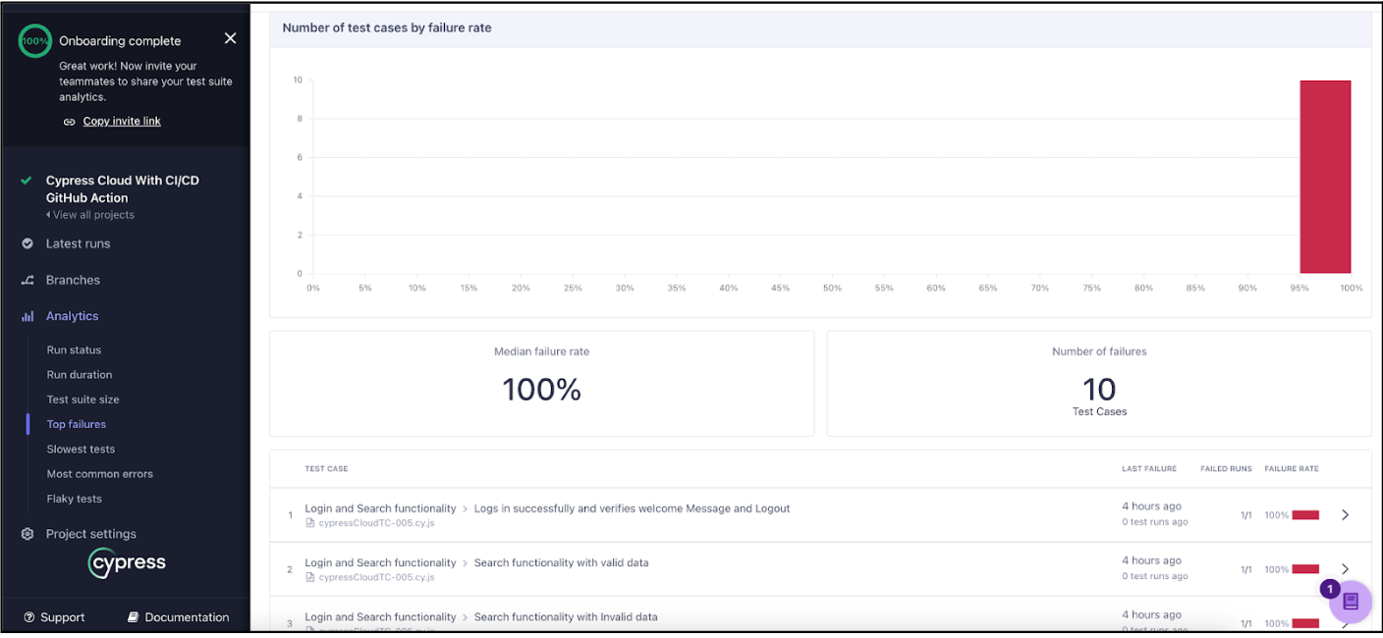Click failure rate bar for Logs in successfully row

click(1305, 515)
